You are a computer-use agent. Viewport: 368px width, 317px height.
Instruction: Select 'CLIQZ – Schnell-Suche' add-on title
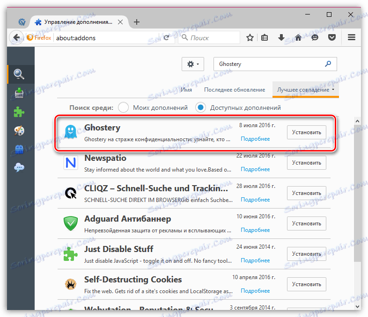click(x=156, y=188)
